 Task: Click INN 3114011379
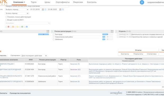[x=29, y=76]
